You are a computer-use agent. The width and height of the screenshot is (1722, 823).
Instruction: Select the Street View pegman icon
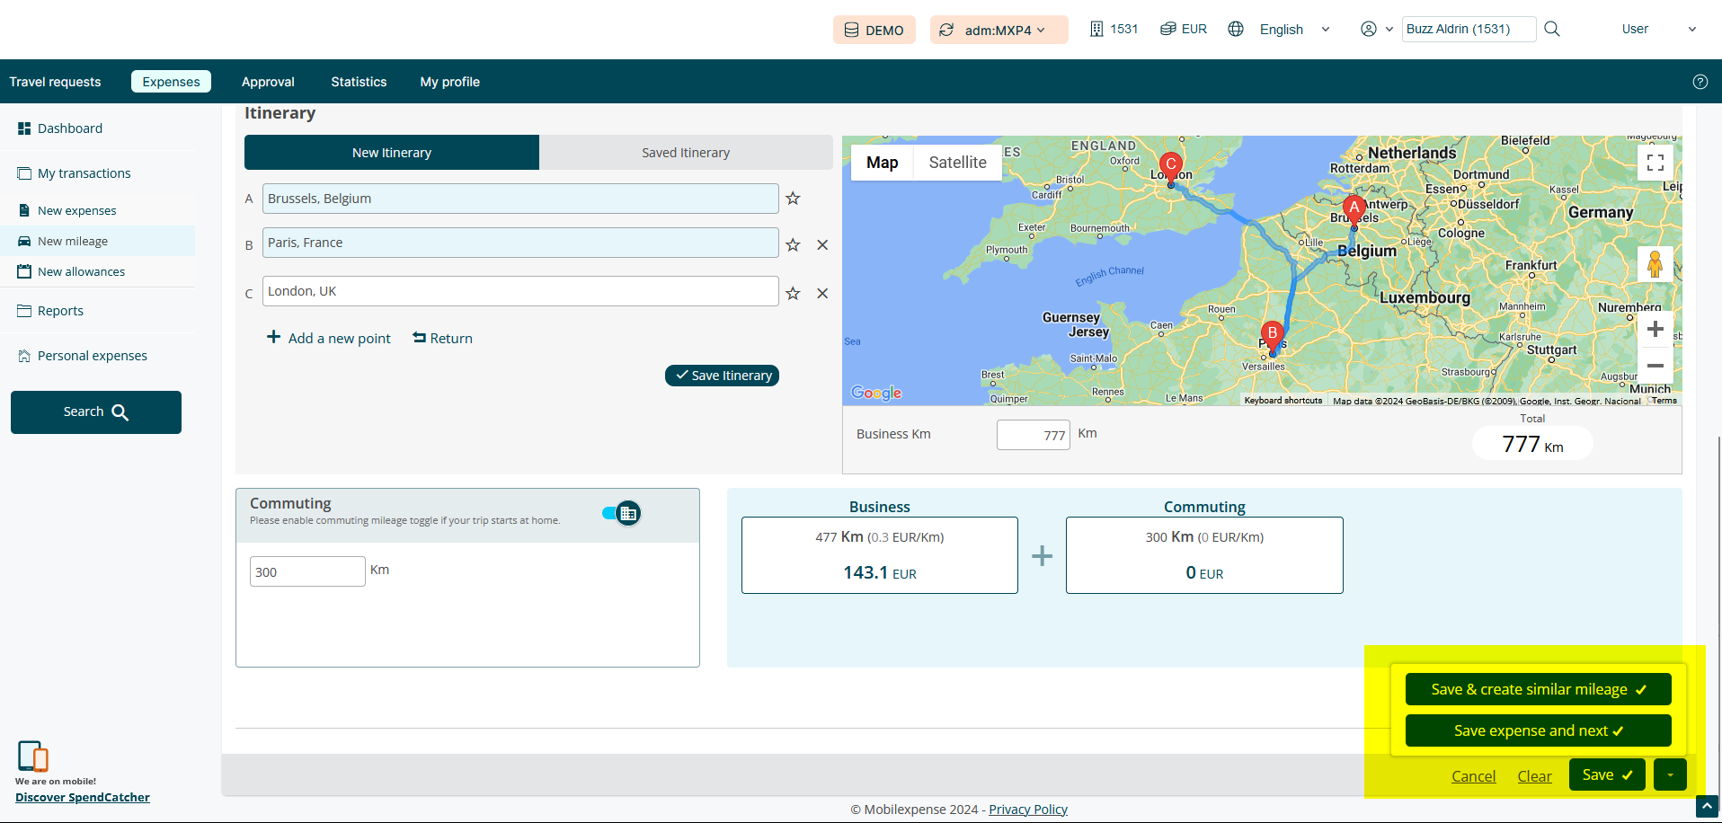pos(1655,264)
